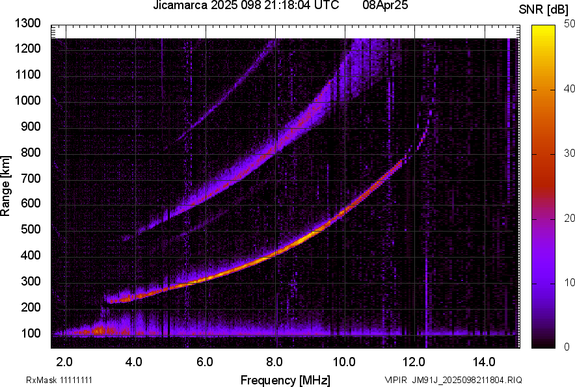
Task: Click the 08Apr25 date label
Action: coord(385,5)
